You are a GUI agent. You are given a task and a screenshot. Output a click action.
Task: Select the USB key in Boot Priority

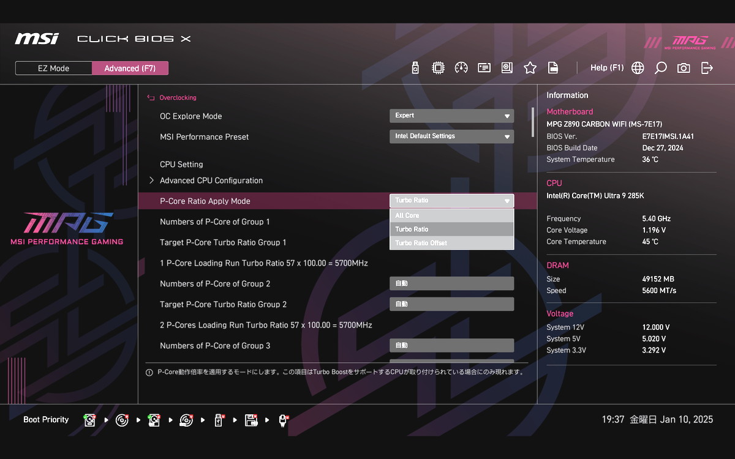pos(219,420)
